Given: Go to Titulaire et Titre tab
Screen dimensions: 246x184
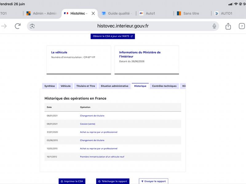Looking at the screenshot, I should (x=86, y=86).
